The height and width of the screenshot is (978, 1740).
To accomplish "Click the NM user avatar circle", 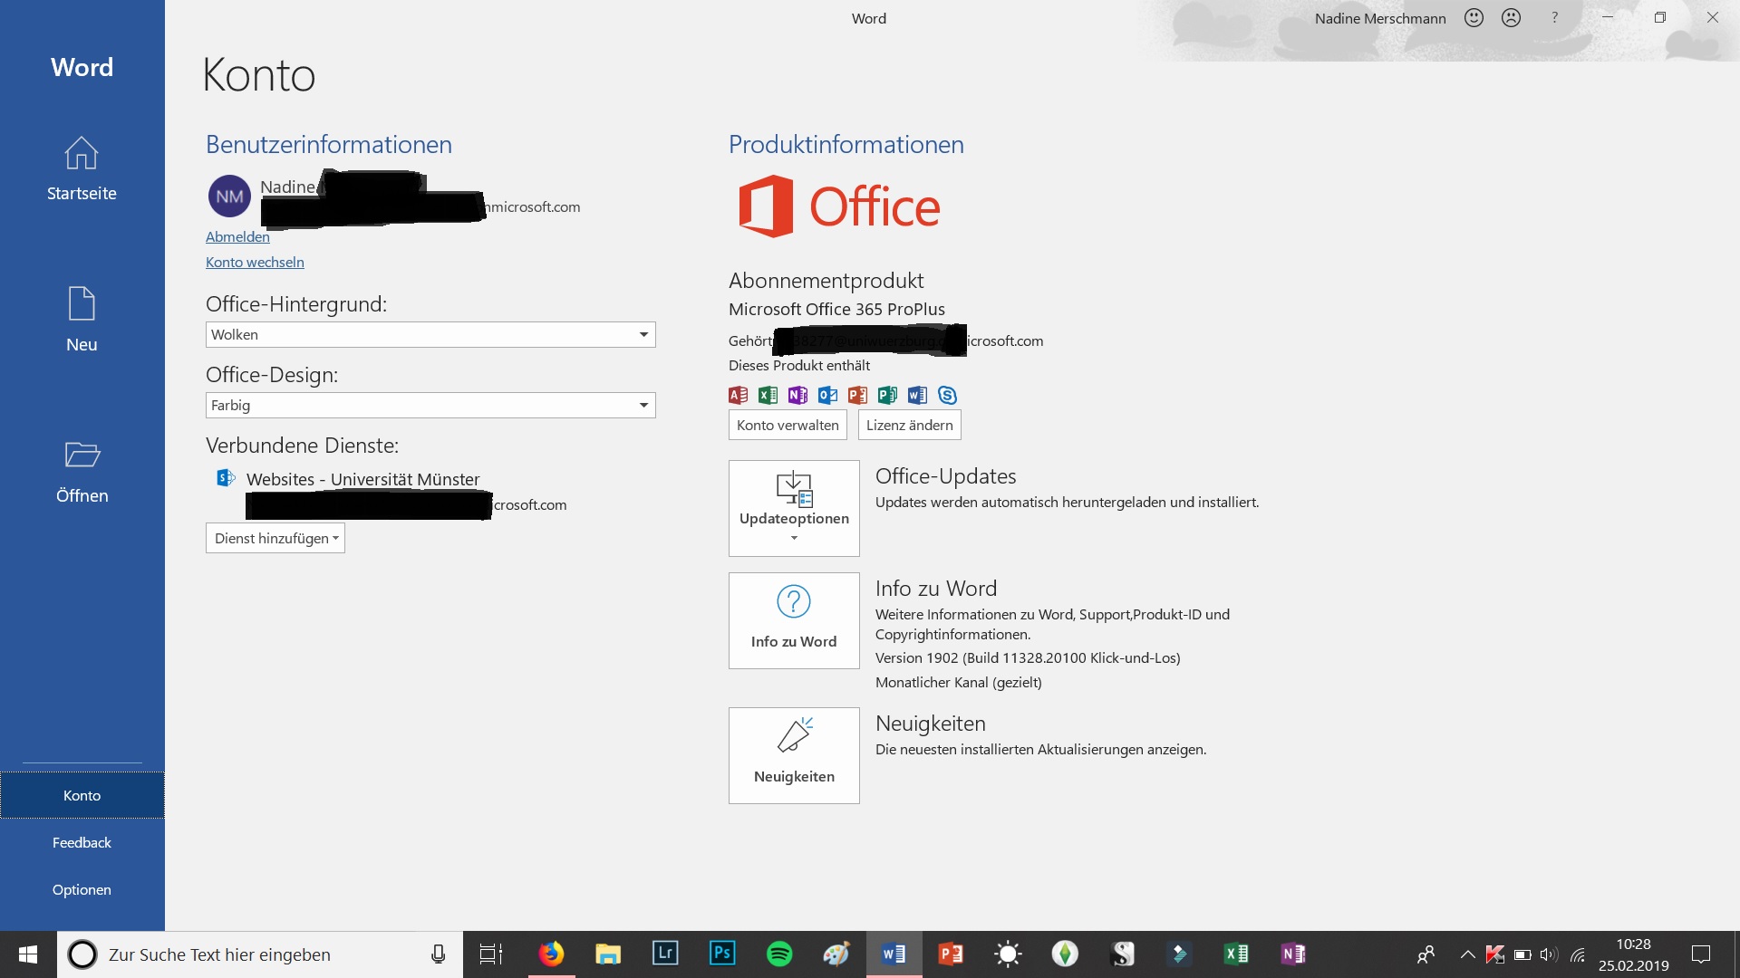I will tap(229, 197).
